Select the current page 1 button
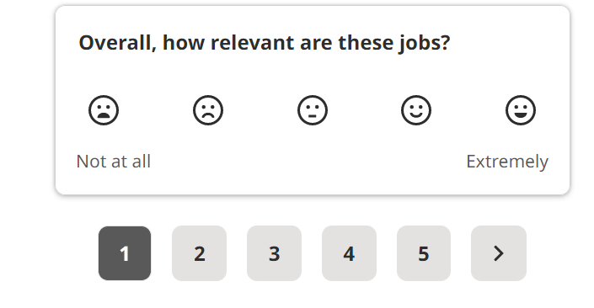 pos(125,253)
